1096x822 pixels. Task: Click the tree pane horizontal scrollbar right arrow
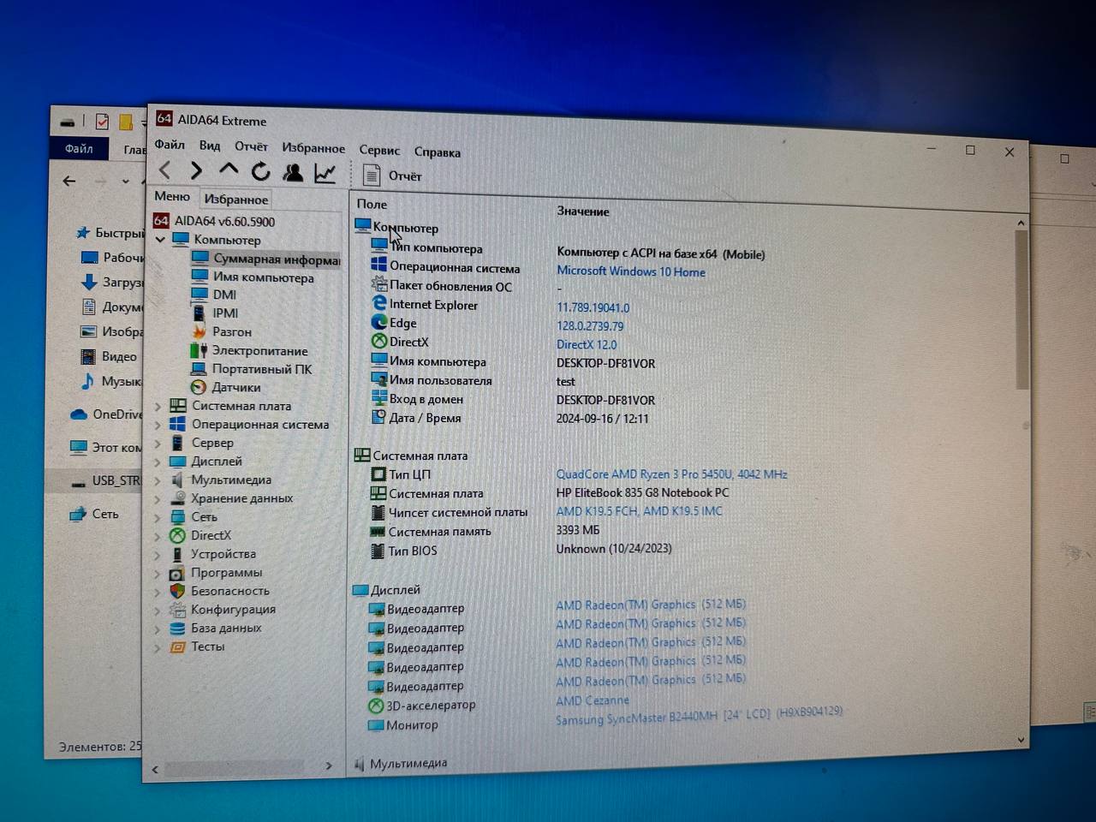coord(328,766)
